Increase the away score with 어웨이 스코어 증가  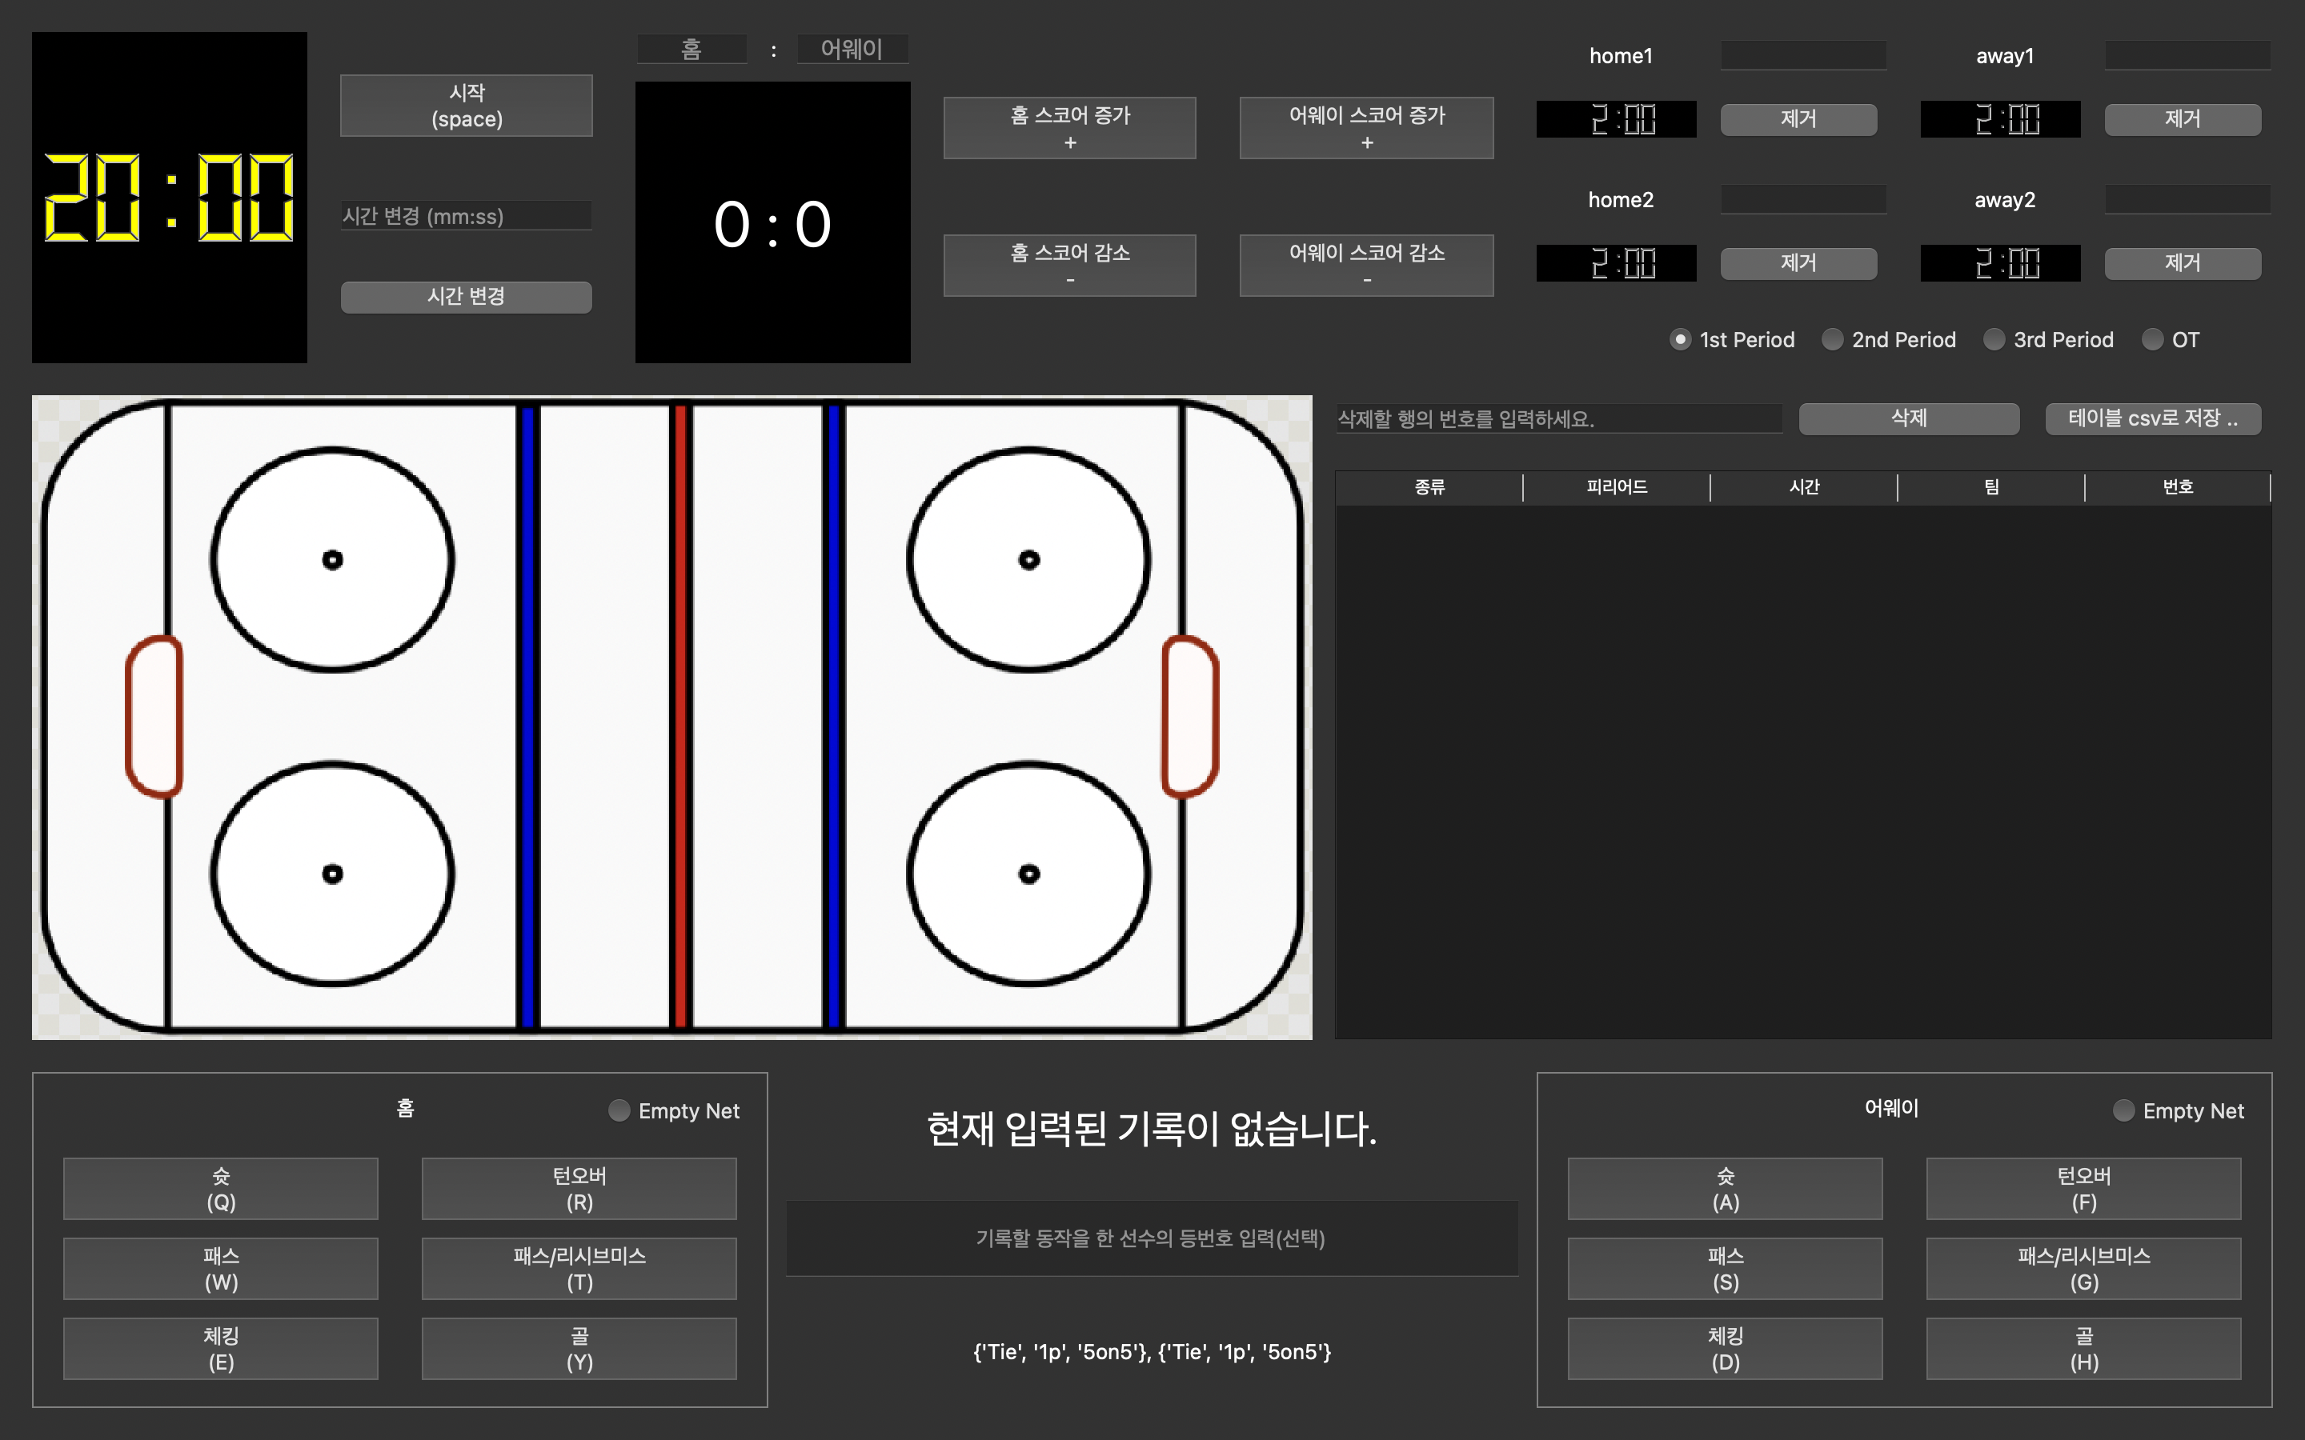click(x=1366, y=126)
